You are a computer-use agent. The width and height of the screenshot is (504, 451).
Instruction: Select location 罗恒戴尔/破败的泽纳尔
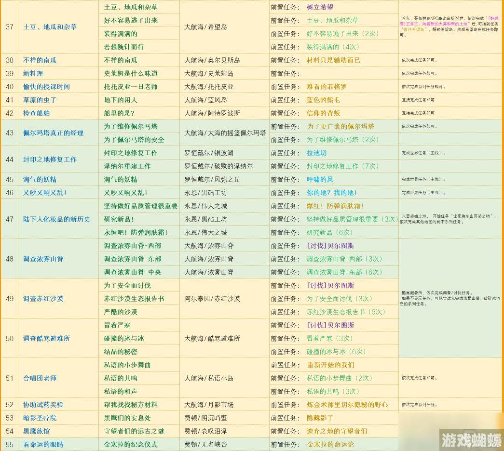tap(218, 166)
